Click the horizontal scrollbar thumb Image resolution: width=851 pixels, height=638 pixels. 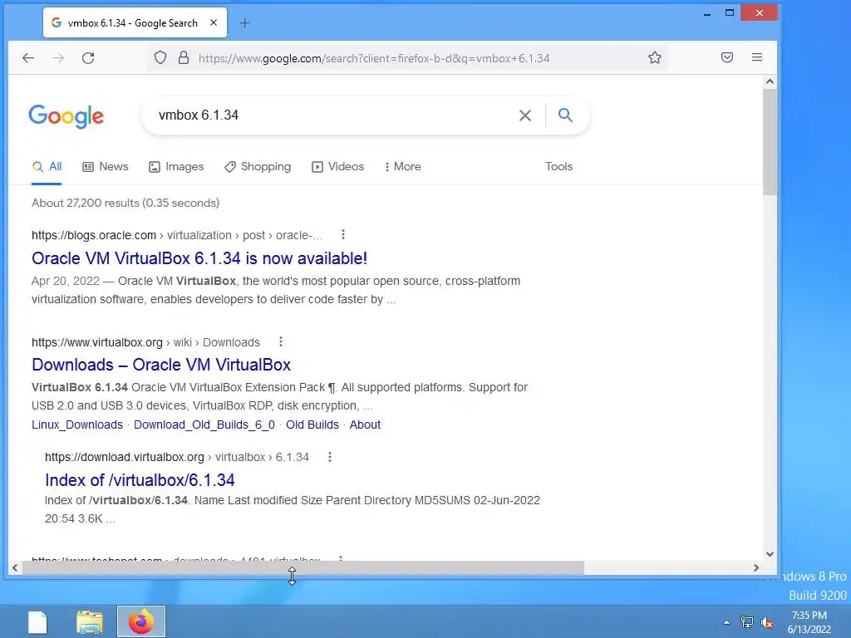[303, 567]
